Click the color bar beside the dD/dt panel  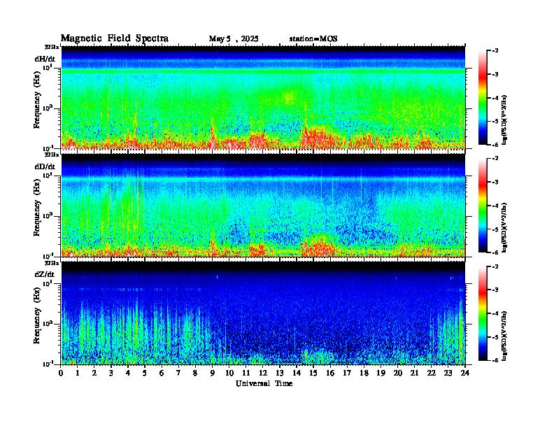pyautogui.click(x=483, y=206)
